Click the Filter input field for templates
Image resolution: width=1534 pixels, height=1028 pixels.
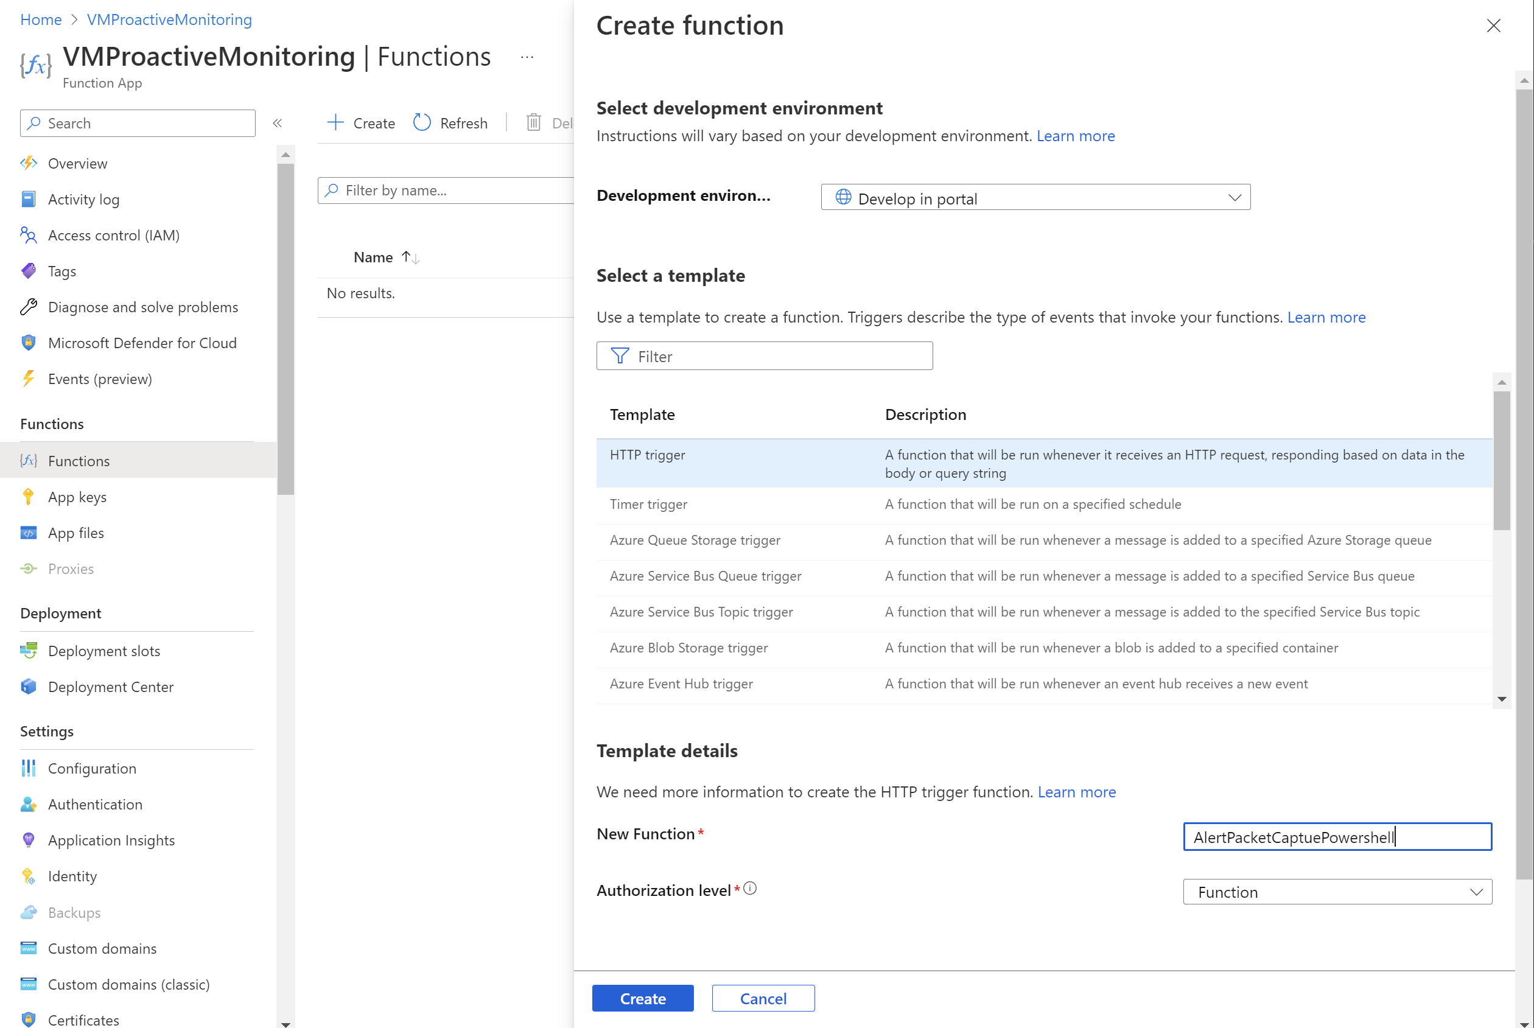pos(765,355)
